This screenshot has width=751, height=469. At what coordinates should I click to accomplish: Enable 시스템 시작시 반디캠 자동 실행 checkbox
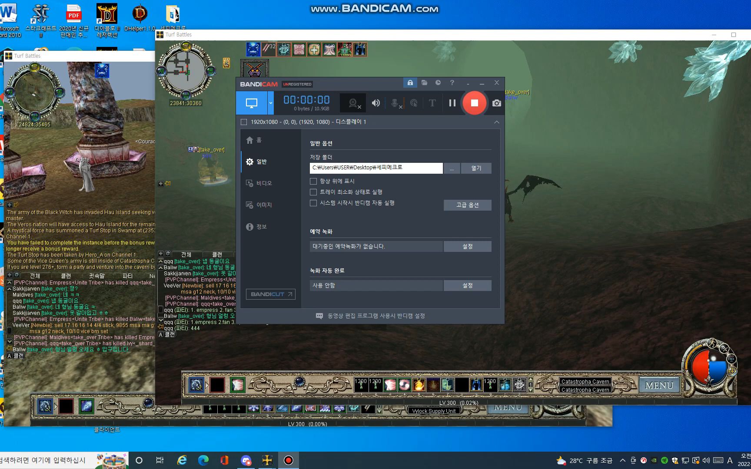pyautogui.click(x=313, y=203)
